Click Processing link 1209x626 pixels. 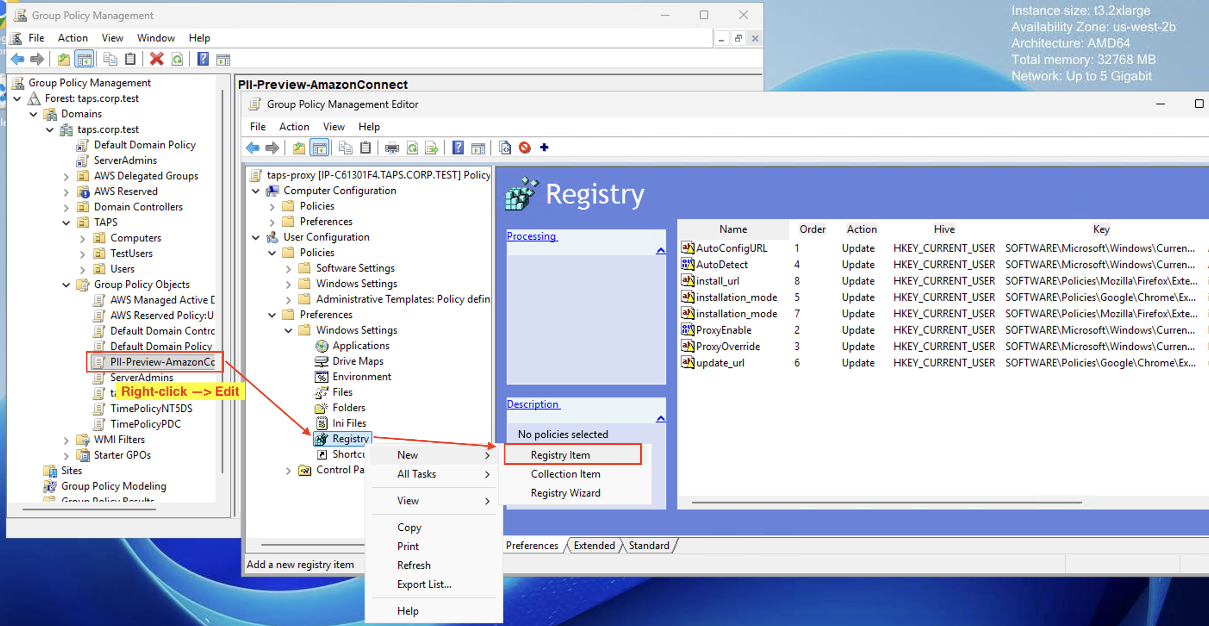click(x=531, y=236)
